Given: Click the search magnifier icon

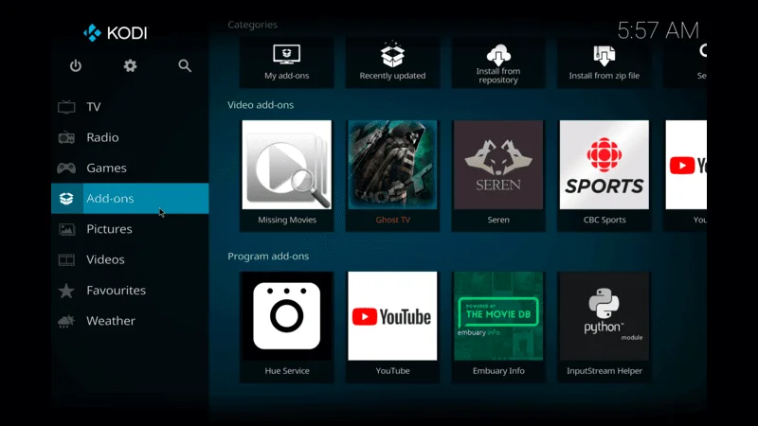Looking at the screenshot, I should (x=185, y=65).
